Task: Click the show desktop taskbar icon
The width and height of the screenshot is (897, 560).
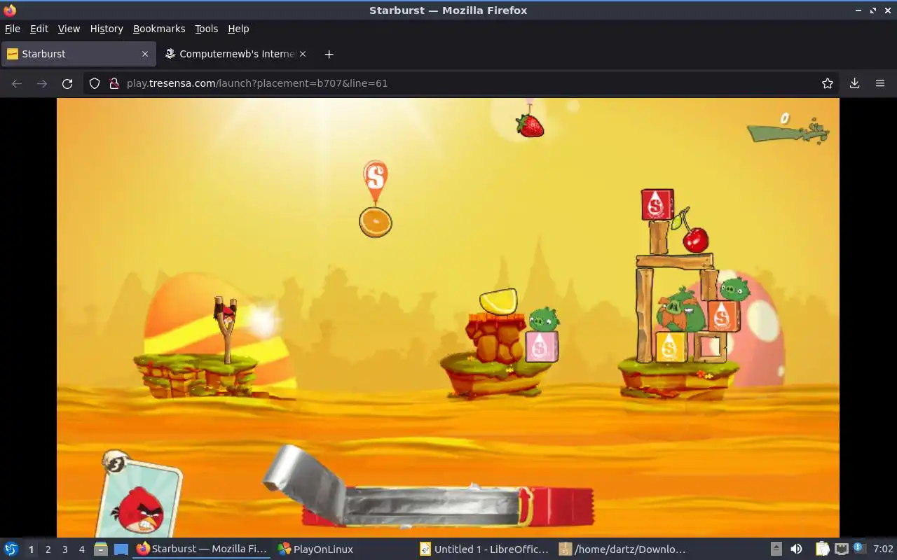Action: [x=121, y=549]
